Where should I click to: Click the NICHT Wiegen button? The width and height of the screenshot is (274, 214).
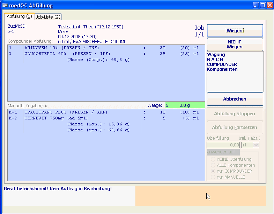tap(235, 44)
